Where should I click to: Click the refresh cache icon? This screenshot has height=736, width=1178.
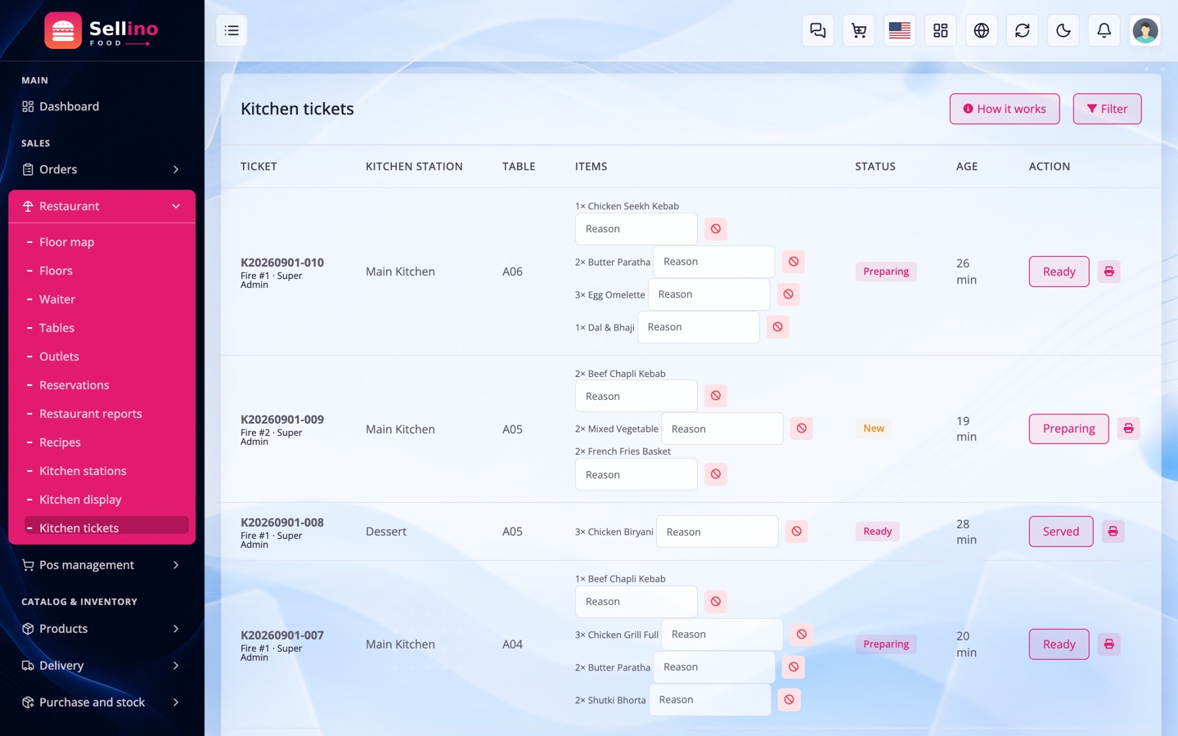click(x=1023, y=30)
